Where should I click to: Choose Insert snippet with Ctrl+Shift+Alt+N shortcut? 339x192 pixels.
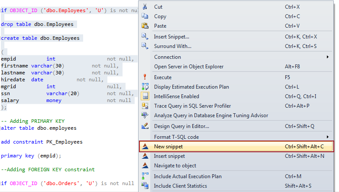coord(169,156)
